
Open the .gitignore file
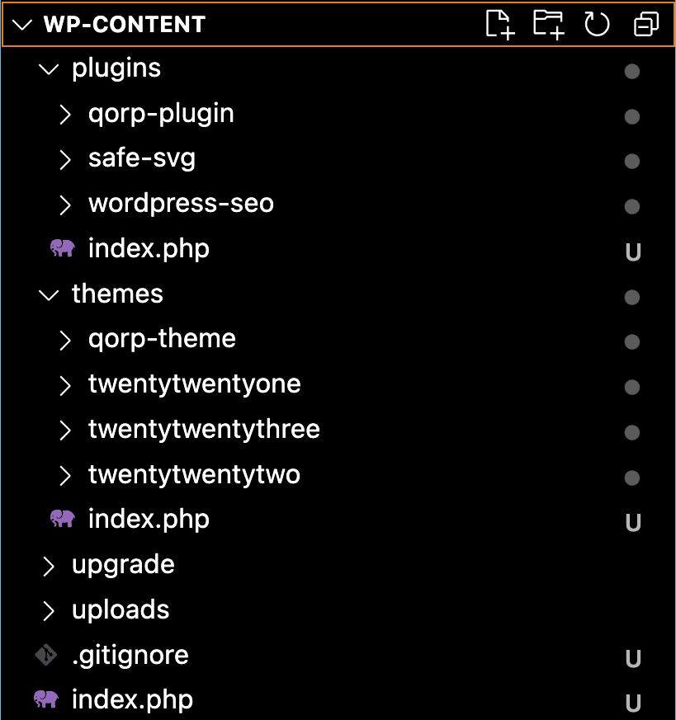pyautogui.click(x=130, y=655)
